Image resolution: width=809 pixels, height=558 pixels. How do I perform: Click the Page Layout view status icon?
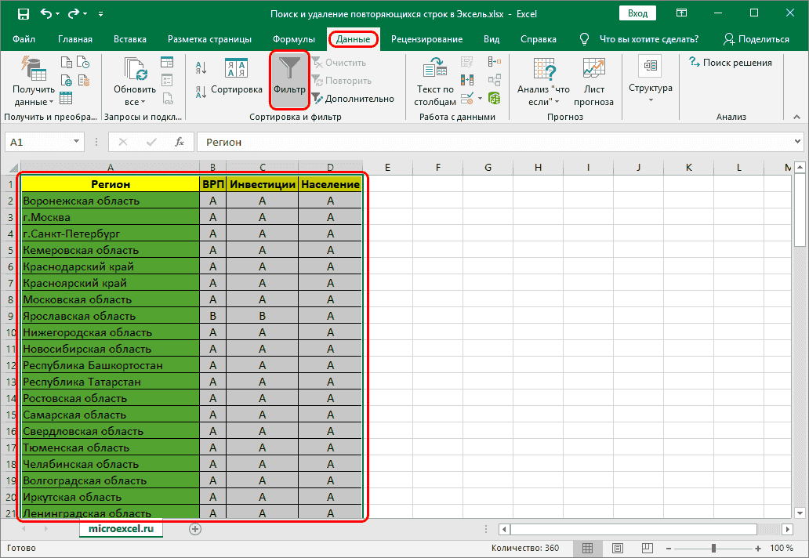(x=617, y=548)
